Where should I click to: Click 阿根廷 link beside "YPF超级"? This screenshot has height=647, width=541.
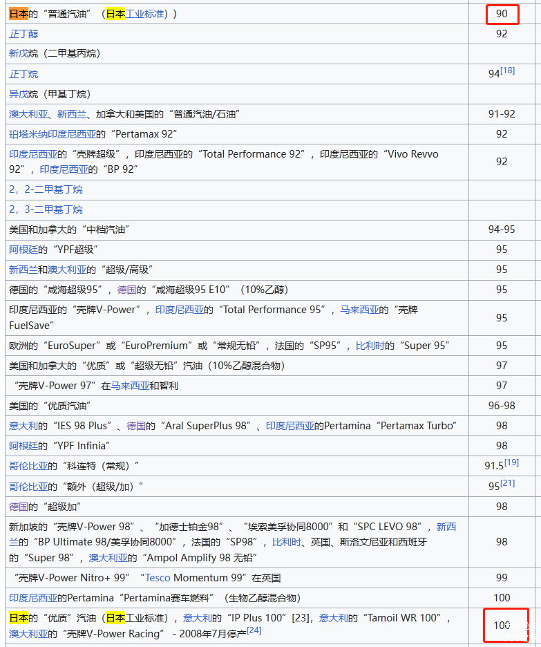23,250
